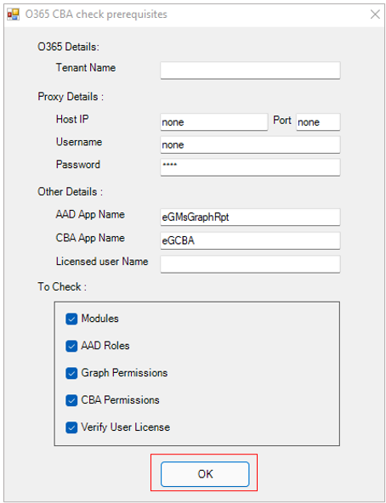Focus the Host IP text box
Screen dimensions: 386x503
click(x=214, y=122)
